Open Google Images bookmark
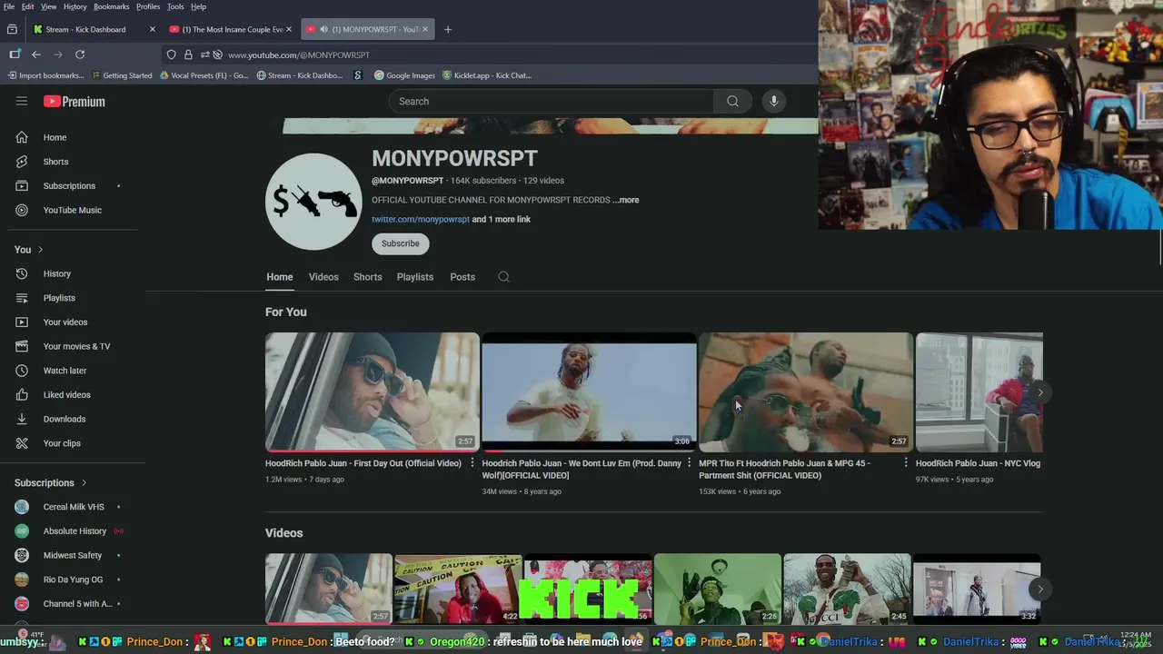1163x654 pixels. click(404, 75)
